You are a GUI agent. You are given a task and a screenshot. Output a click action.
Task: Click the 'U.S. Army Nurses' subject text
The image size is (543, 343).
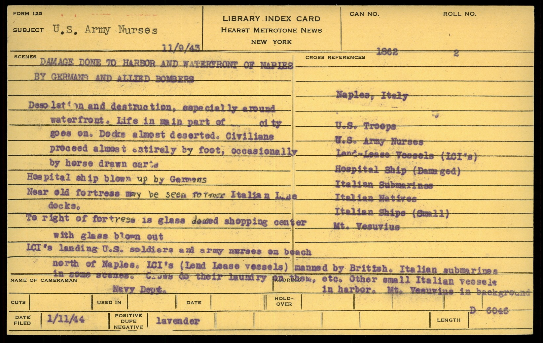pos(105,30)
